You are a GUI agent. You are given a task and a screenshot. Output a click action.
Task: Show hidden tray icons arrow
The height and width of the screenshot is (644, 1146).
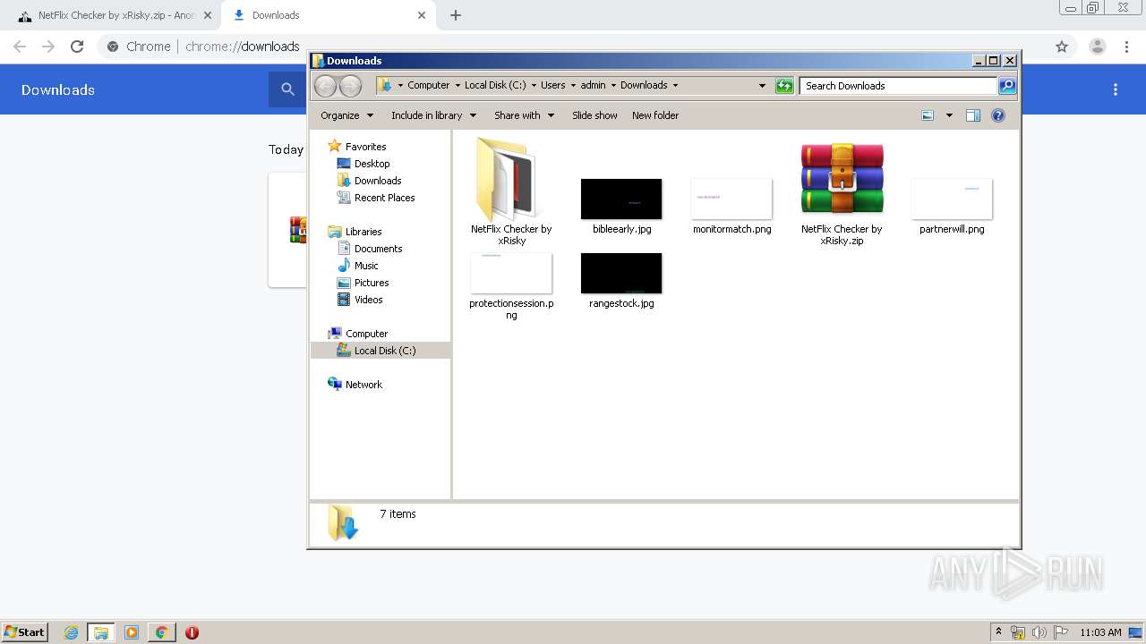pos(999,632)
